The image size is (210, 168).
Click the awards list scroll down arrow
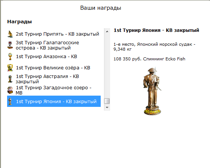point(107,108)
